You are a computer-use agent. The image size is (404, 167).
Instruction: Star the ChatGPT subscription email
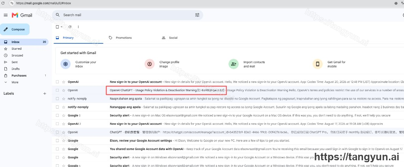[64, 132]
